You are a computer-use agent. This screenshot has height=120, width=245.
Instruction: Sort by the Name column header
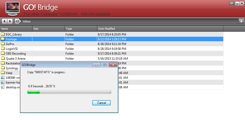(x=16, y=29)
